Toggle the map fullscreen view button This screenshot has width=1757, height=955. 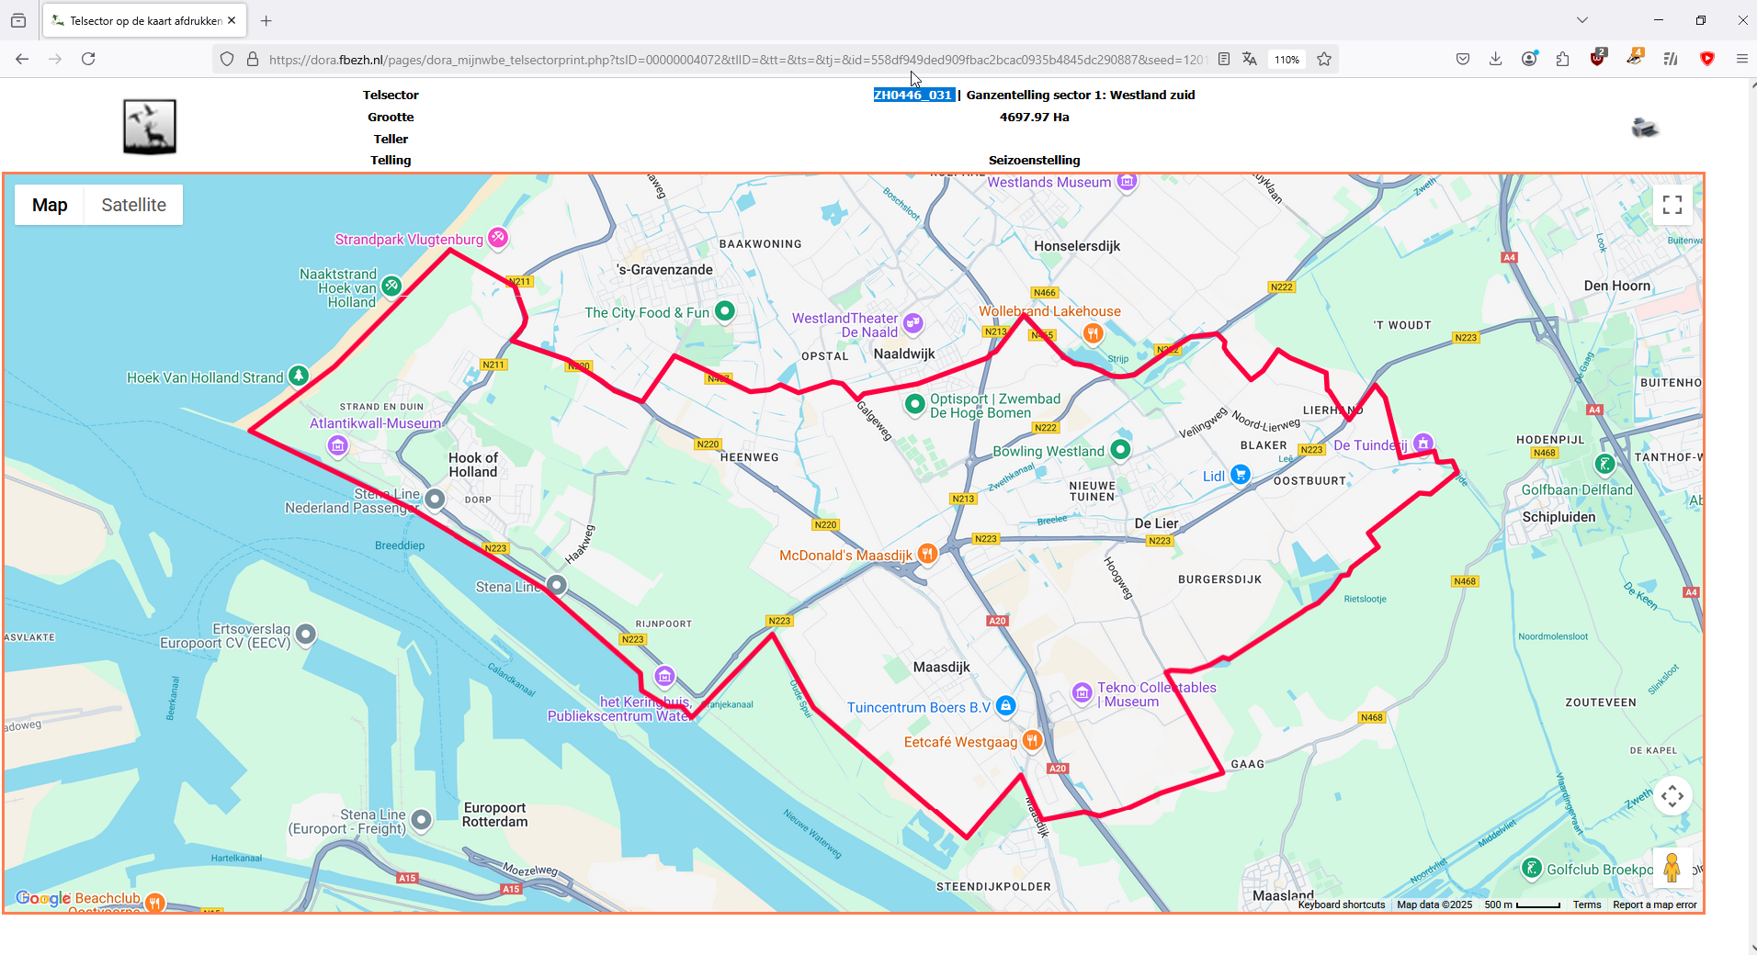click(x=1672, y=205)
